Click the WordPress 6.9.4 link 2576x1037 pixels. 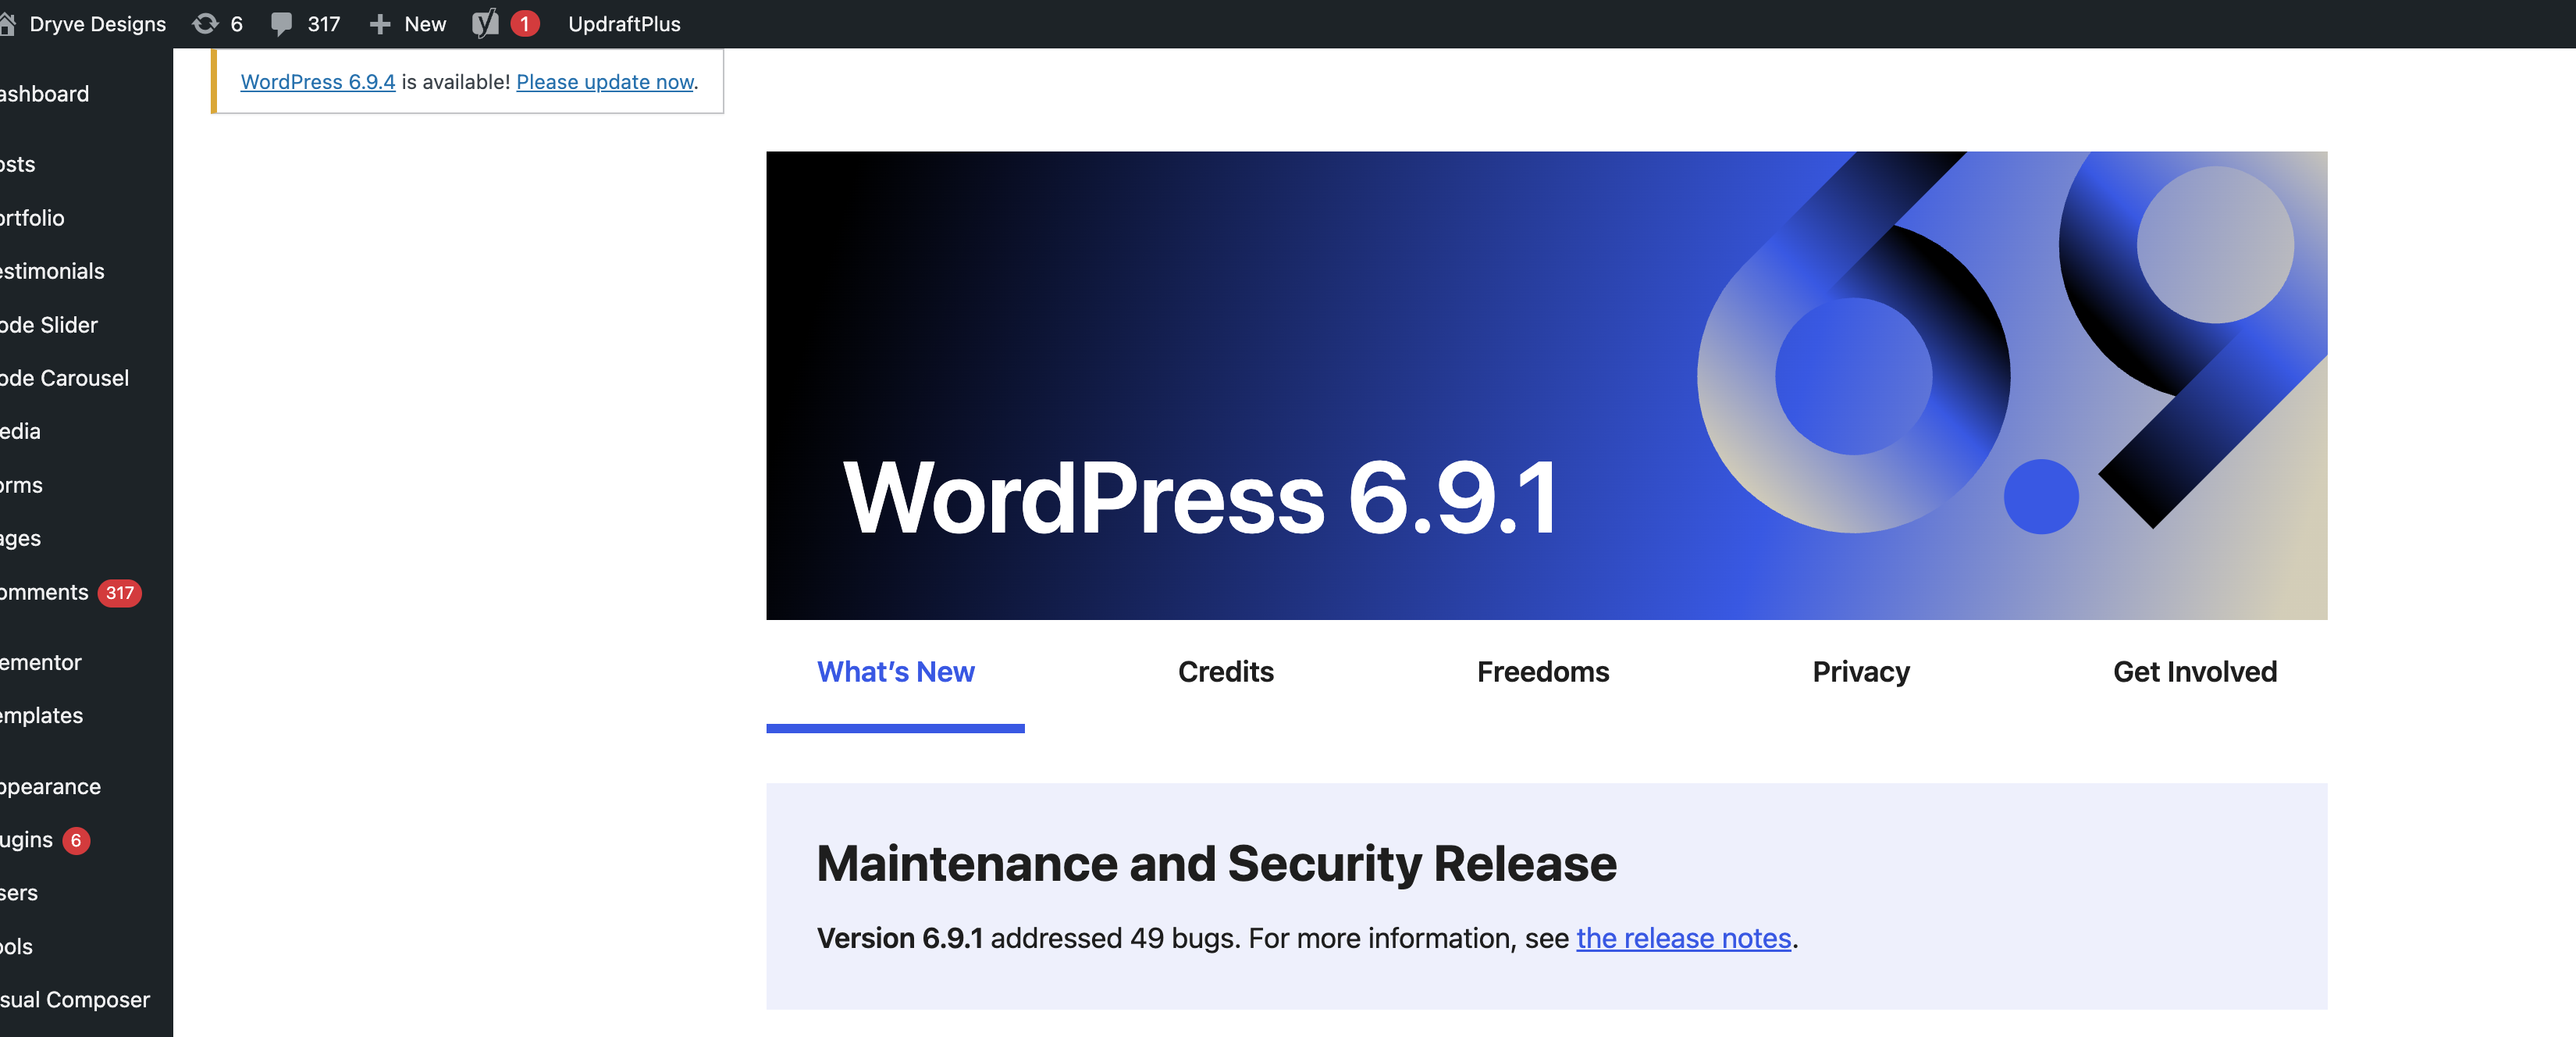pos(318,82)
